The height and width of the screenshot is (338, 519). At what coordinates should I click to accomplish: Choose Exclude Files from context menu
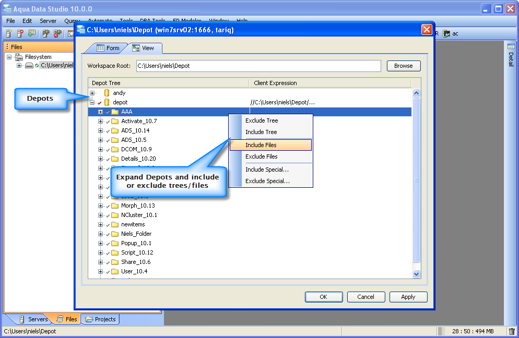point(271,156)
